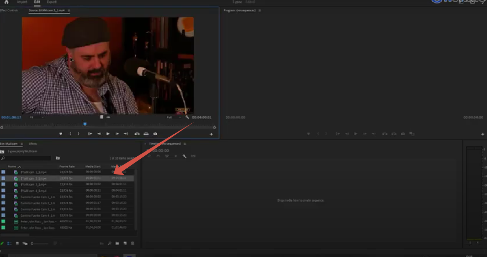Click the Home icon in top bar
Screen dimensions: 487x257
(6, 2)
